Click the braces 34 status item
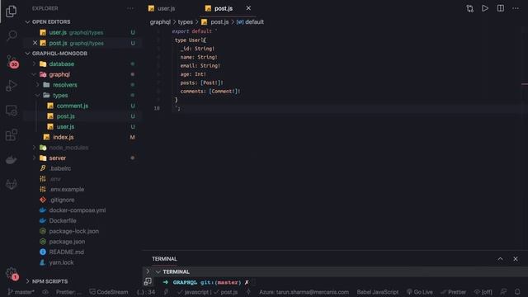 click(x=146, y=292)
